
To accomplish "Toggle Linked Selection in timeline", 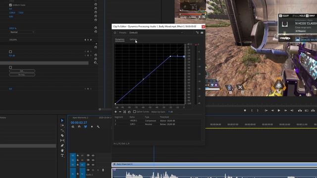I will 85,127.
